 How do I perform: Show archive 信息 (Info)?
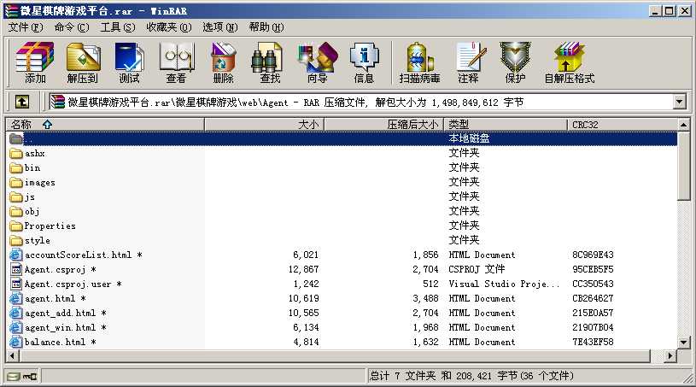pos(364,62)
